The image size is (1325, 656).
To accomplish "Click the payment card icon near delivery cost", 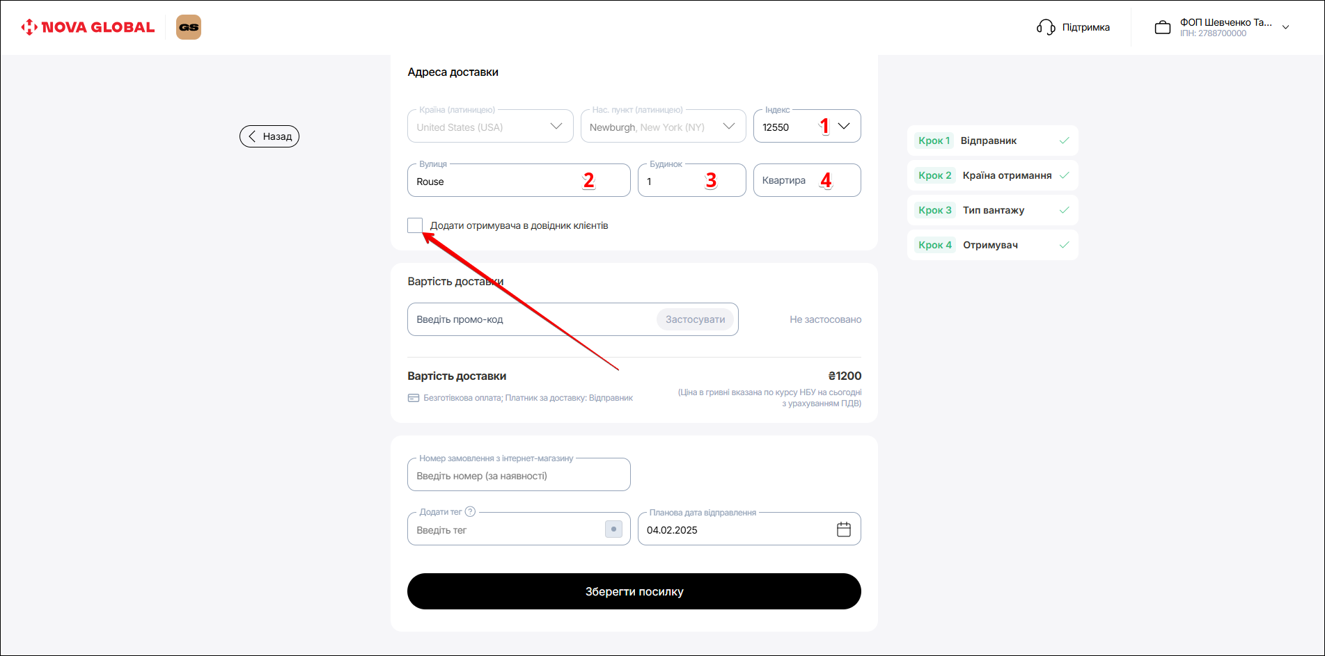I will pos(414,398).
